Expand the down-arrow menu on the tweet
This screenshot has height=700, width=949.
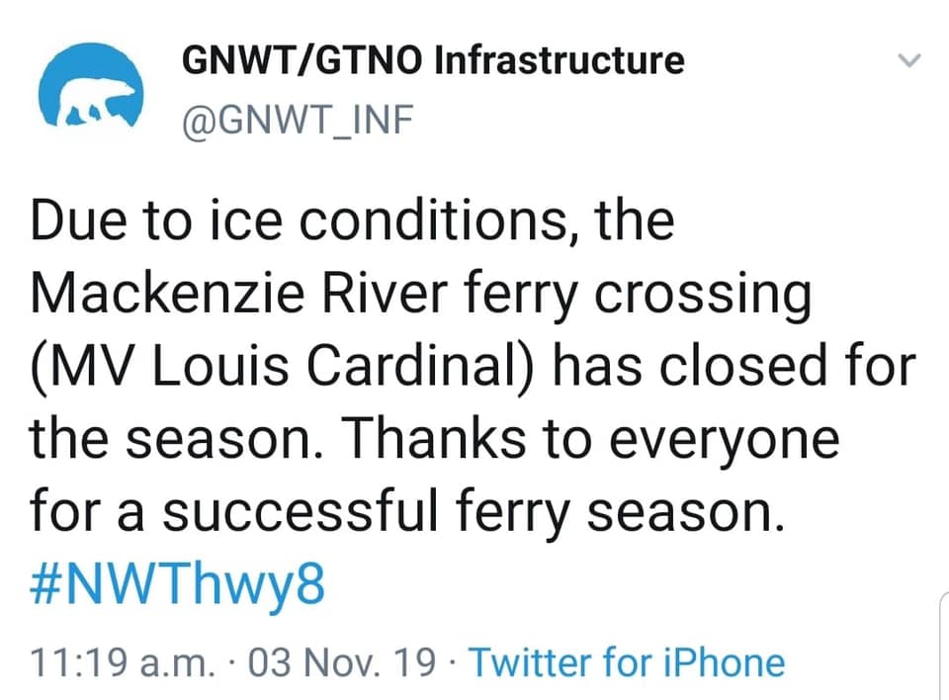pyautogui.click(x=908, y=59)
